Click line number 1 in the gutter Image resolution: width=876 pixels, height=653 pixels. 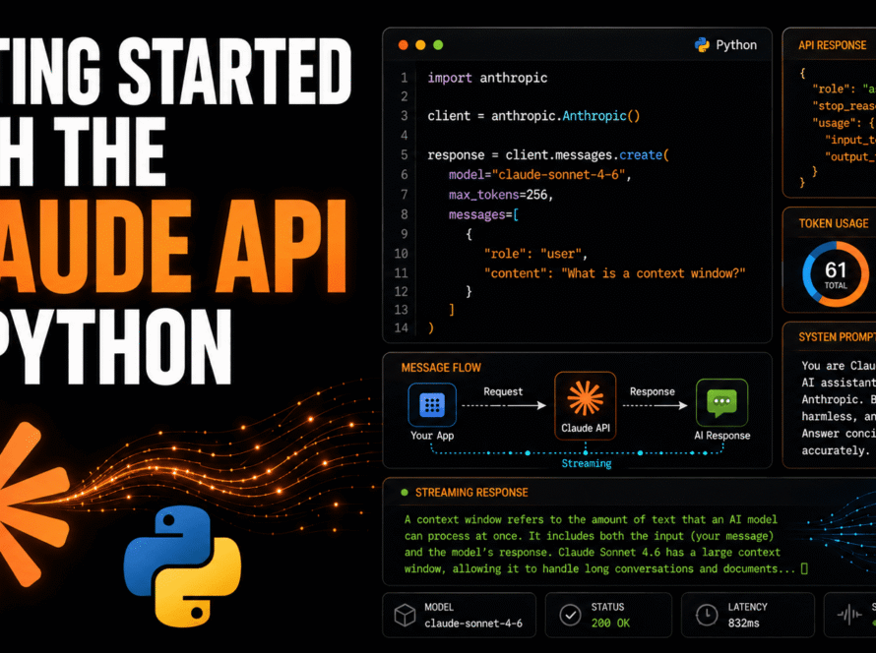(x=404, y=78)
